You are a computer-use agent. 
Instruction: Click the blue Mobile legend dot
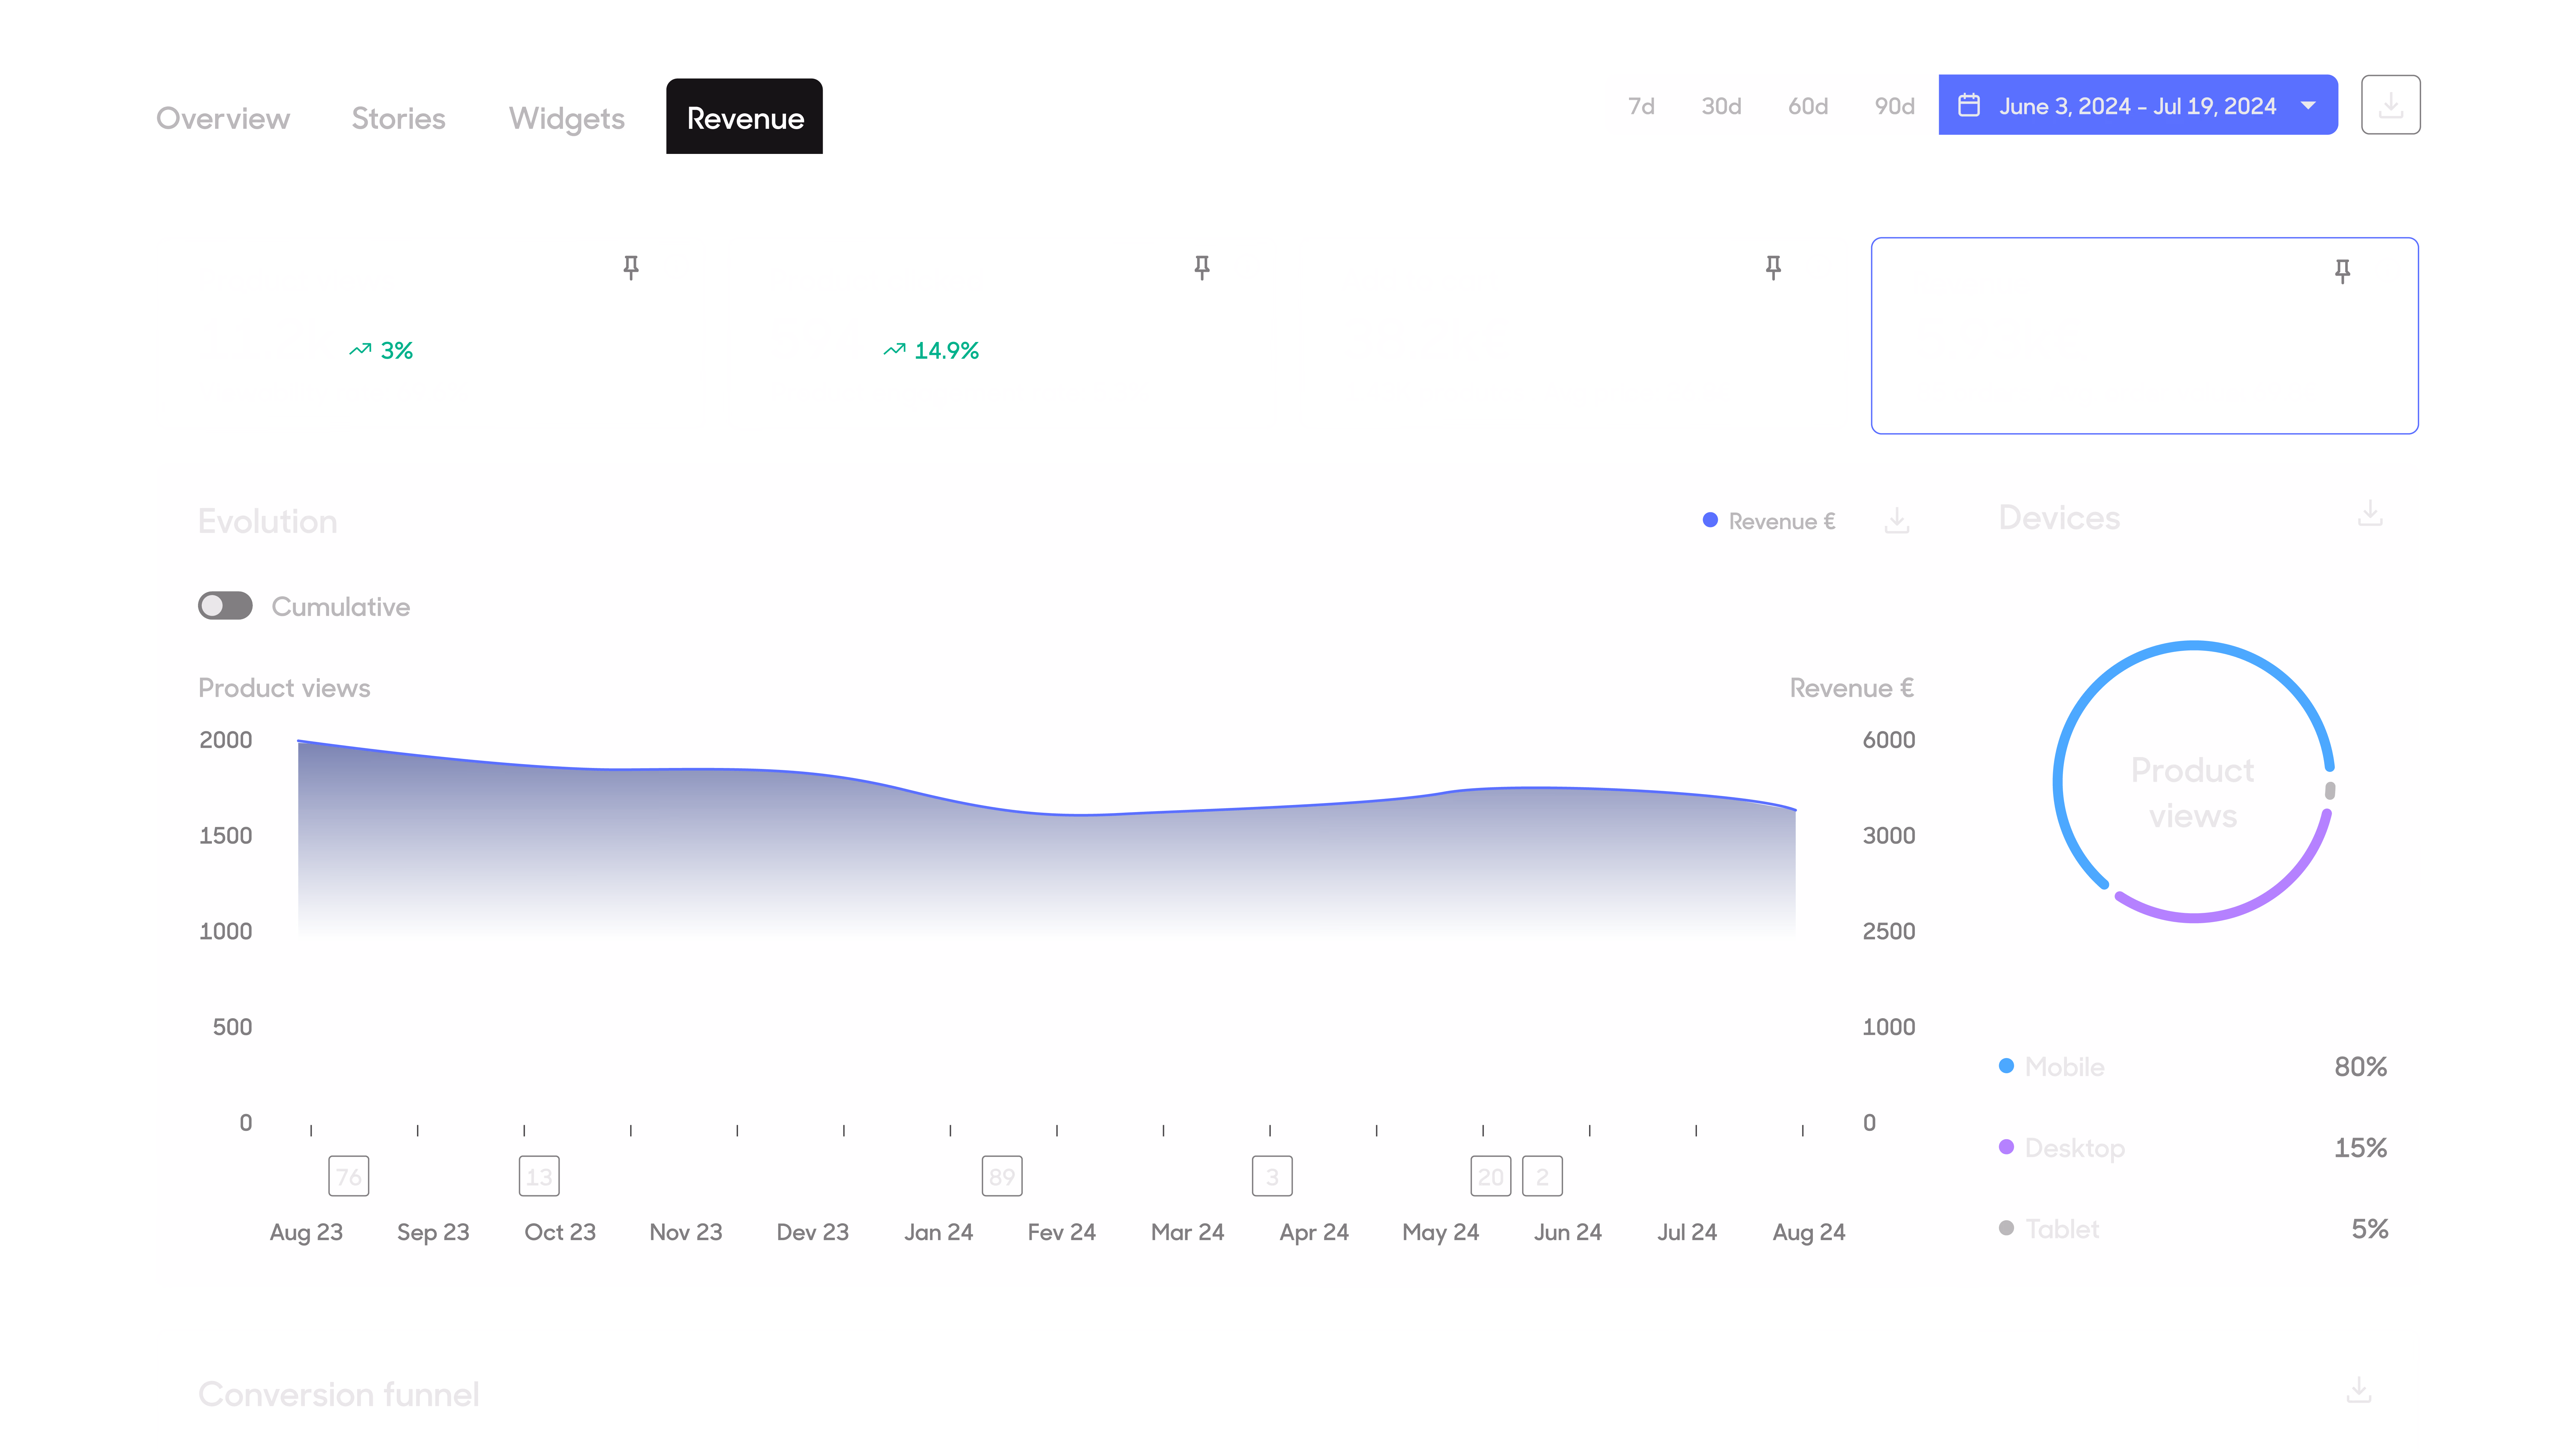(x=2006, y=1066)
